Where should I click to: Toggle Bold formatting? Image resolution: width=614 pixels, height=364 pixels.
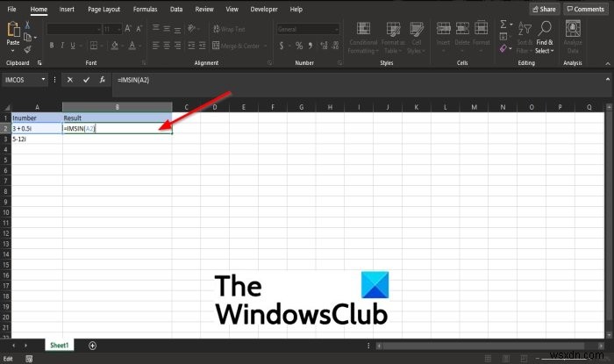point(51,46)
